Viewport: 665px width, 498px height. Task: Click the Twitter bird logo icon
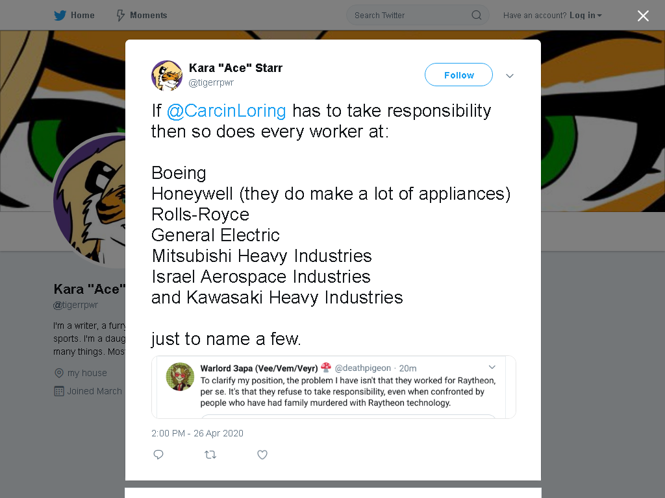(60, 16)
